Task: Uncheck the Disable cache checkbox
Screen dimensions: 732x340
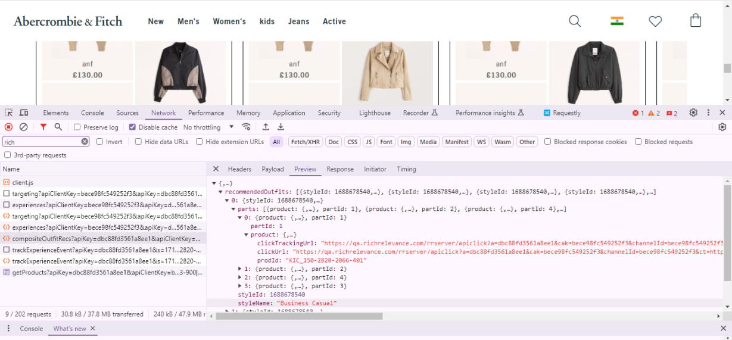Action: 132,127
